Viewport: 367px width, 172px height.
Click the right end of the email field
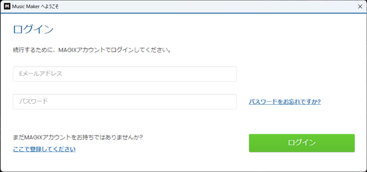click(231, 74)
